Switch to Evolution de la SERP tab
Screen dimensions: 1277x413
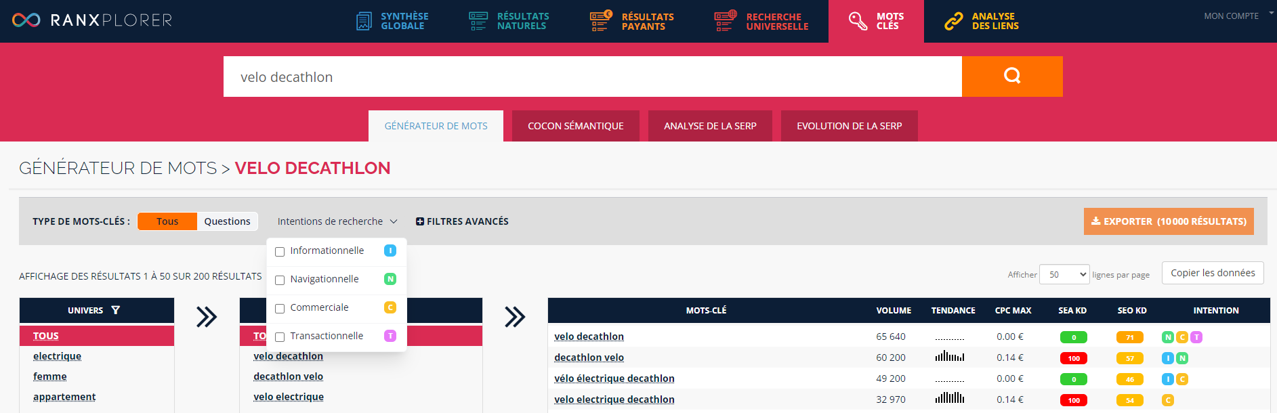[850, 126]
